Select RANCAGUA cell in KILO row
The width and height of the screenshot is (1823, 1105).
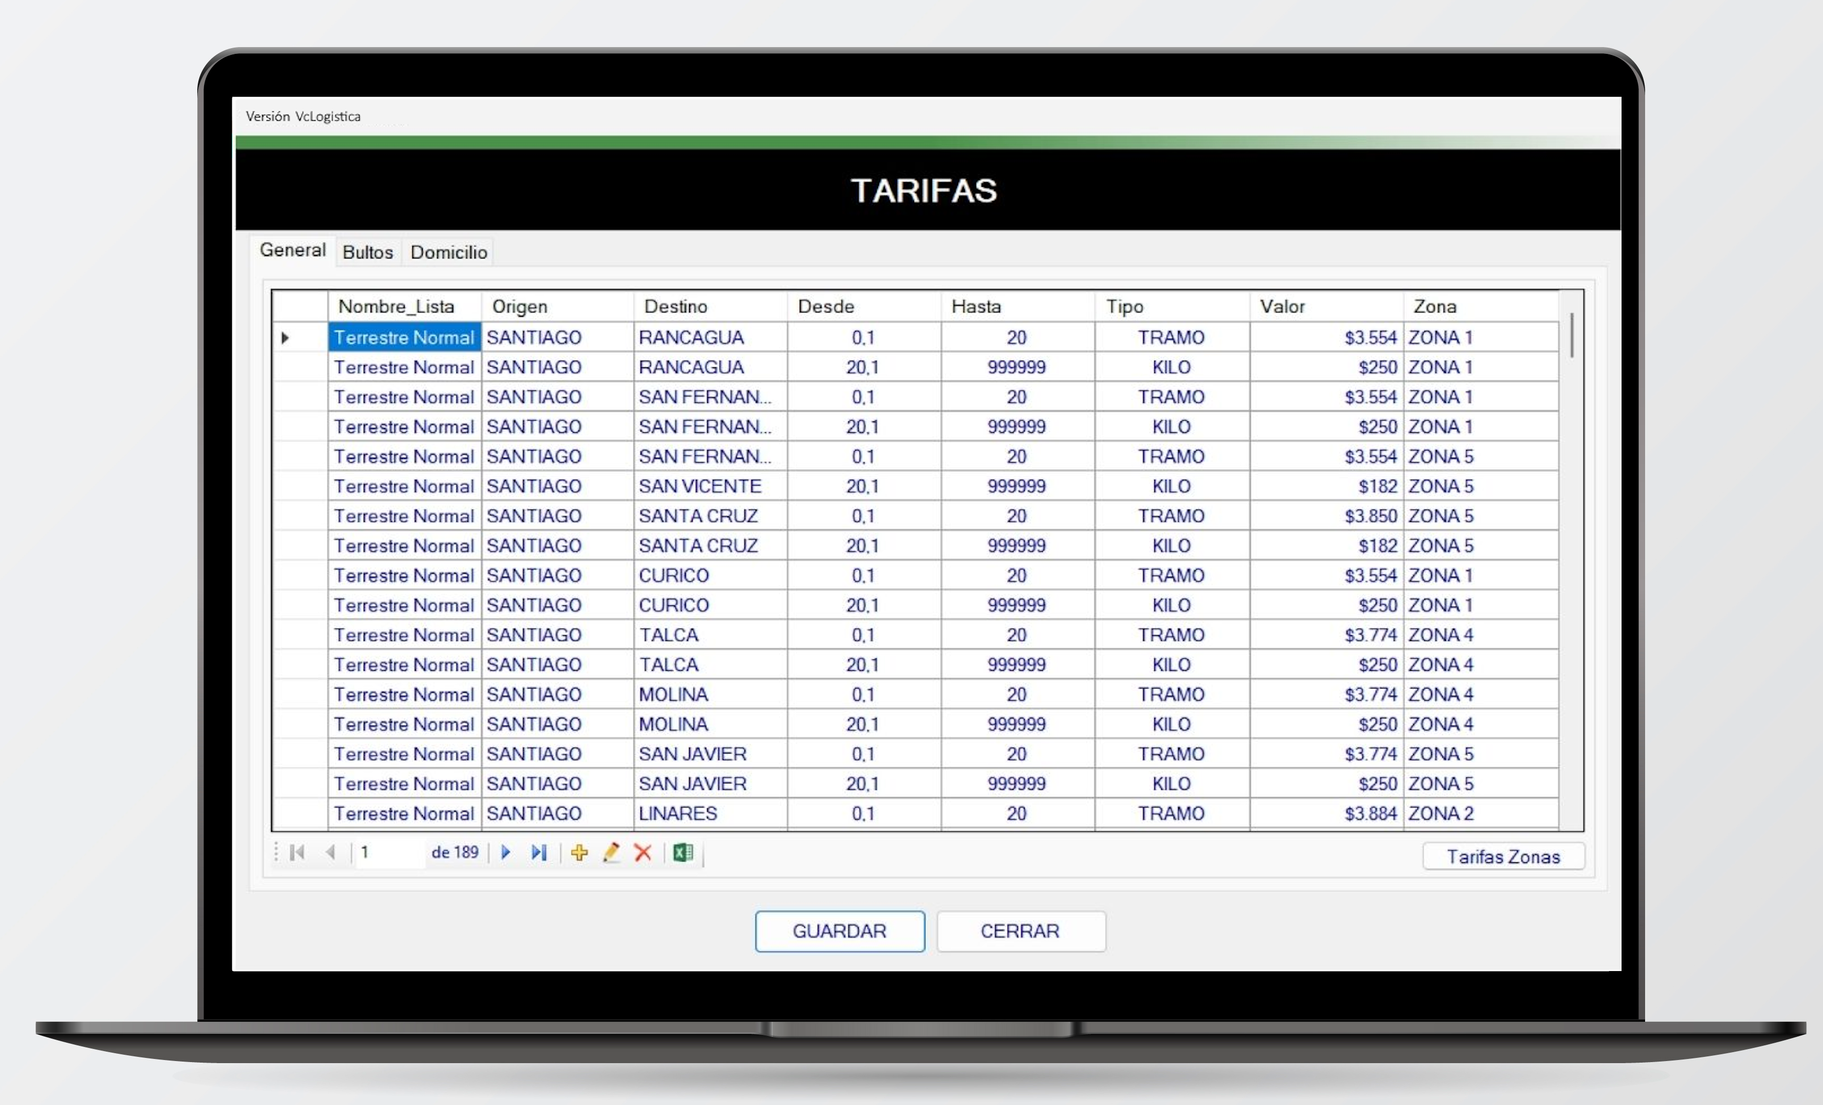tap(711, 368)
